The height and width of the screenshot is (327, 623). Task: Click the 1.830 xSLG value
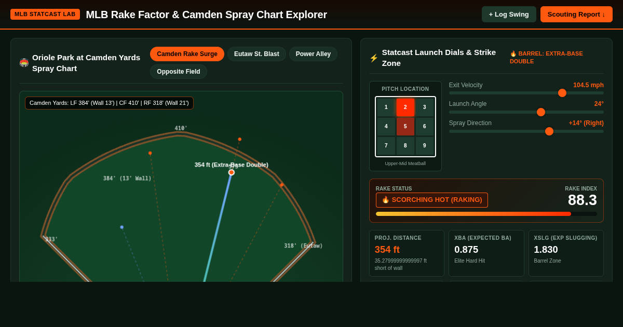click(x=546, y=250)
